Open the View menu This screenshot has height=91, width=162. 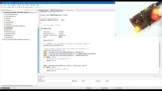click(x=8, y=5)
